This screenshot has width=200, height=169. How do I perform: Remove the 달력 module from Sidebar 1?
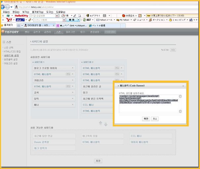[x=73, y=98]
